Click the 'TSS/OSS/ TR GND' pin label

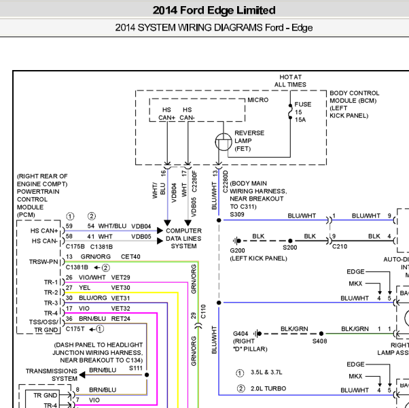43,326
